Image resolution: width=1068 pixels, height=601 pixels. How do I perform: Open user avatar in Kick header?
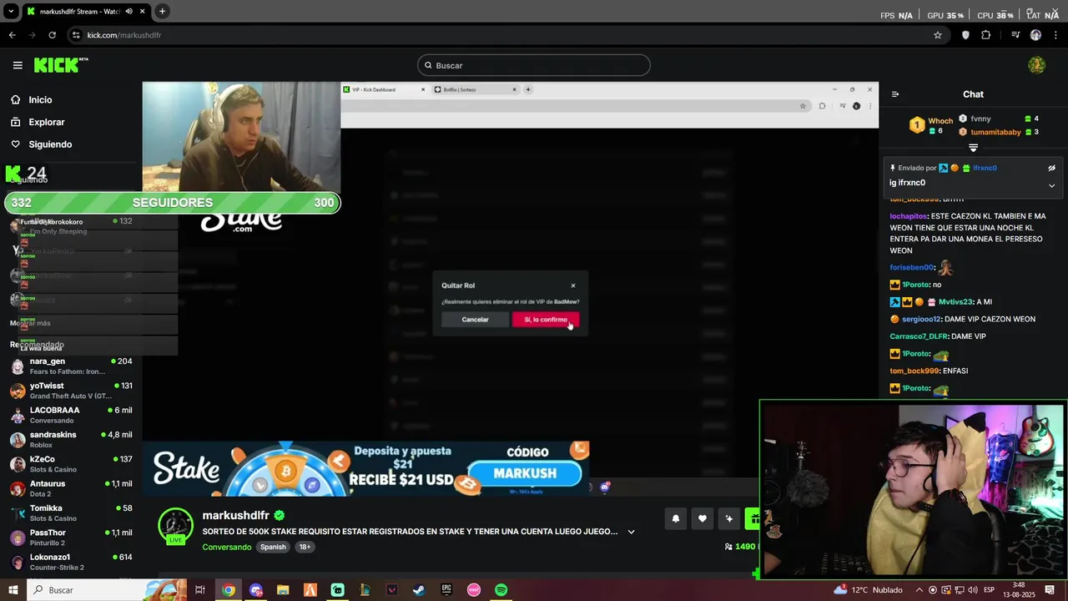pos(1036,65)
